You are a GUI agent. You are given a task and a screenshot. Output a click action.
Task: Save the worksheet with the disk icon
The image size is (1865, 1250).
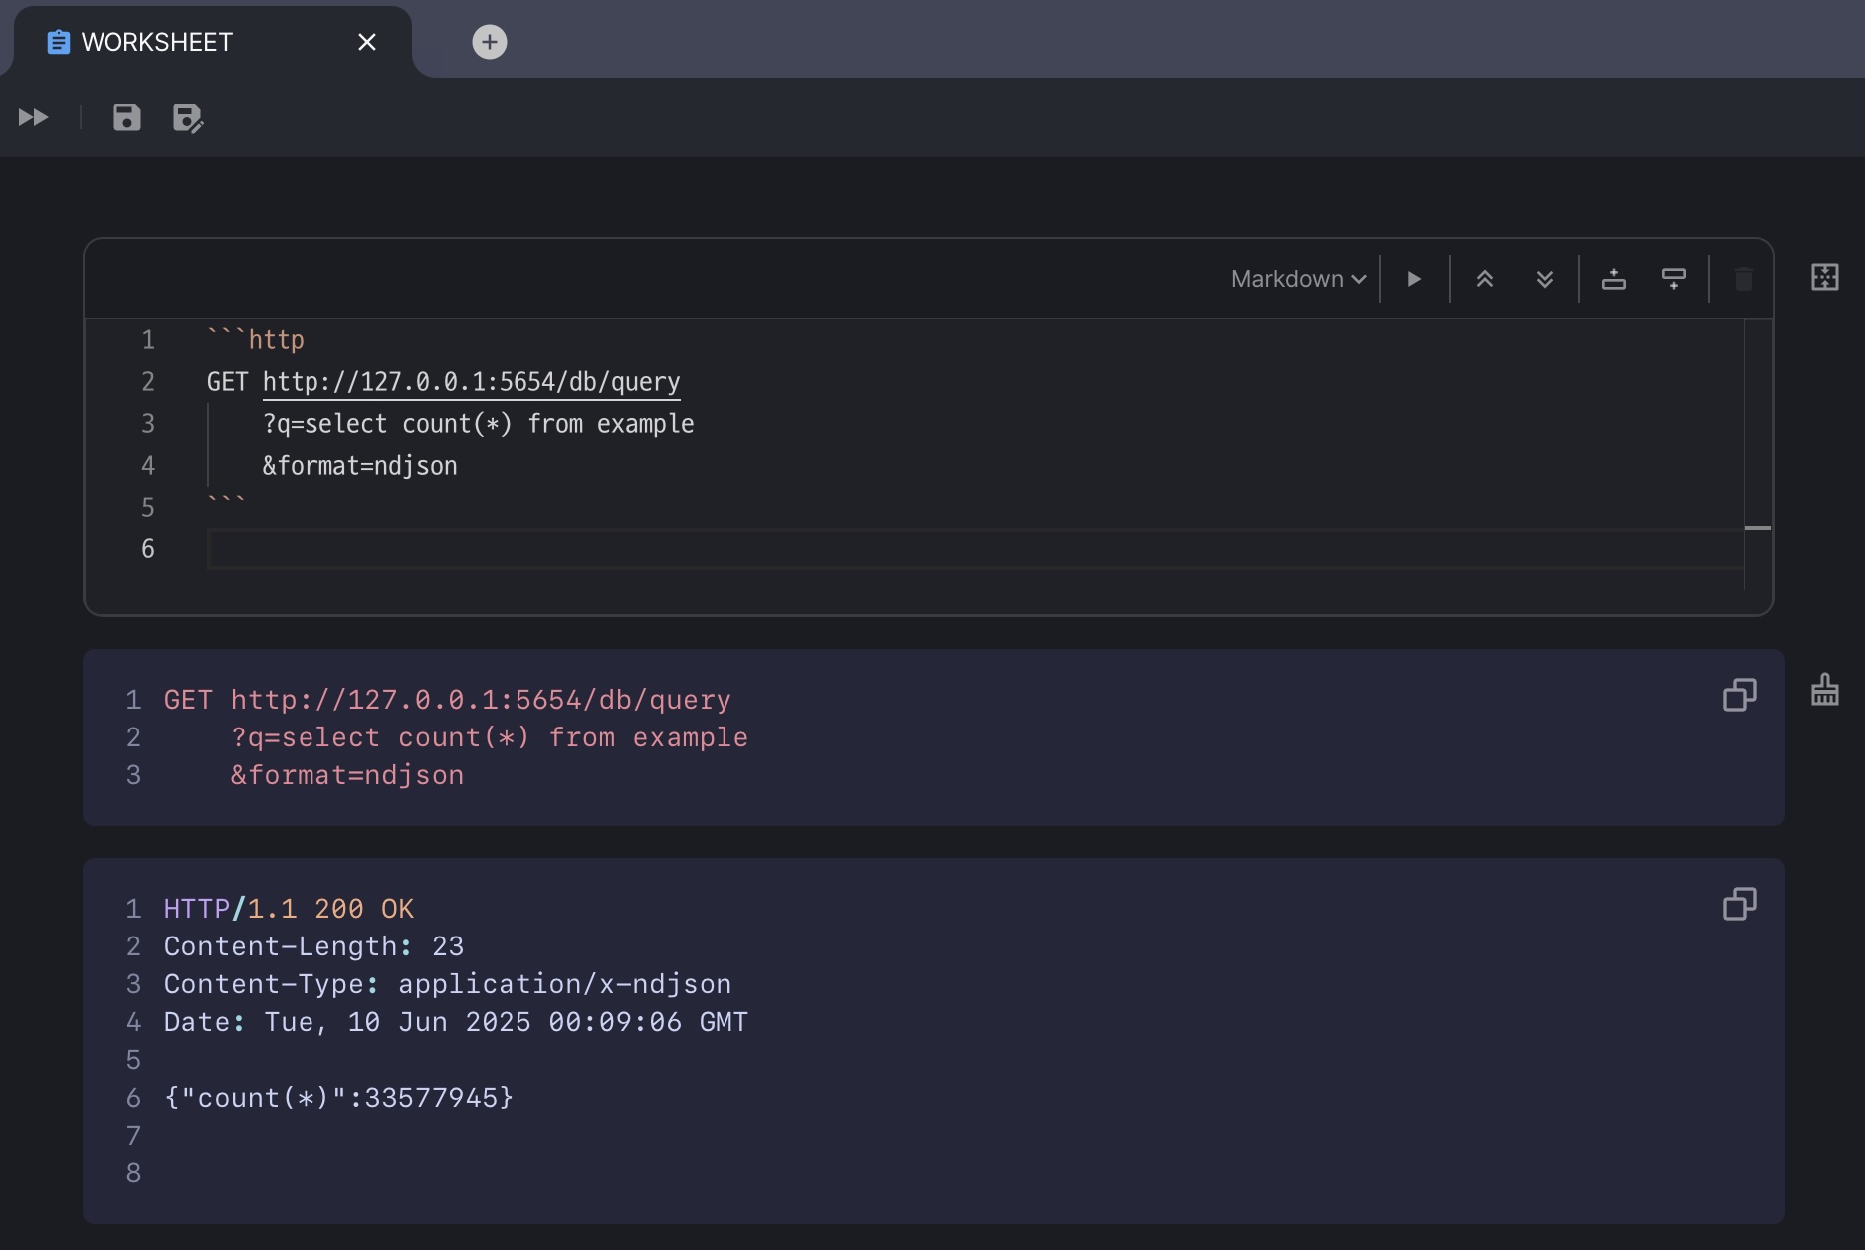click(127, 117)
